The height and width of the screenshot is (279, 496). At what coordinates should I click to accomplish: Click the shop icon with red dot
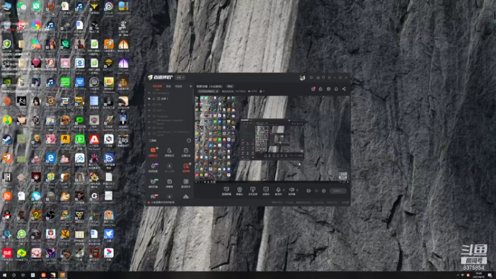313,89
